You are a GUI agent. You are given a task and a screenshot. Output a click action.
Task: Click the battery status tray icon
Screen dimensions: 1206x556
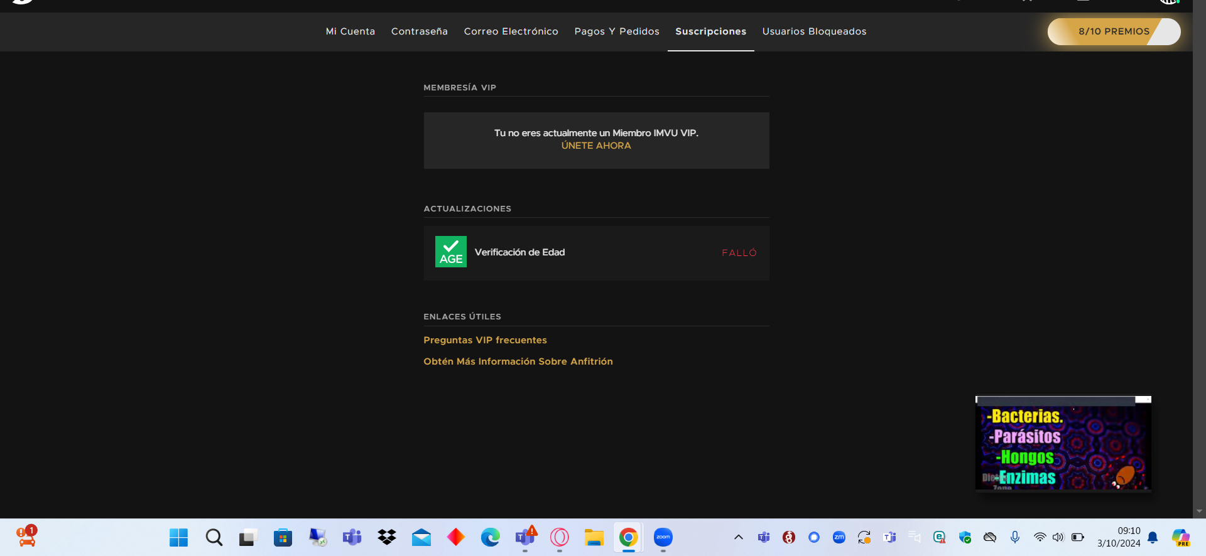(x=1078, y=537)
